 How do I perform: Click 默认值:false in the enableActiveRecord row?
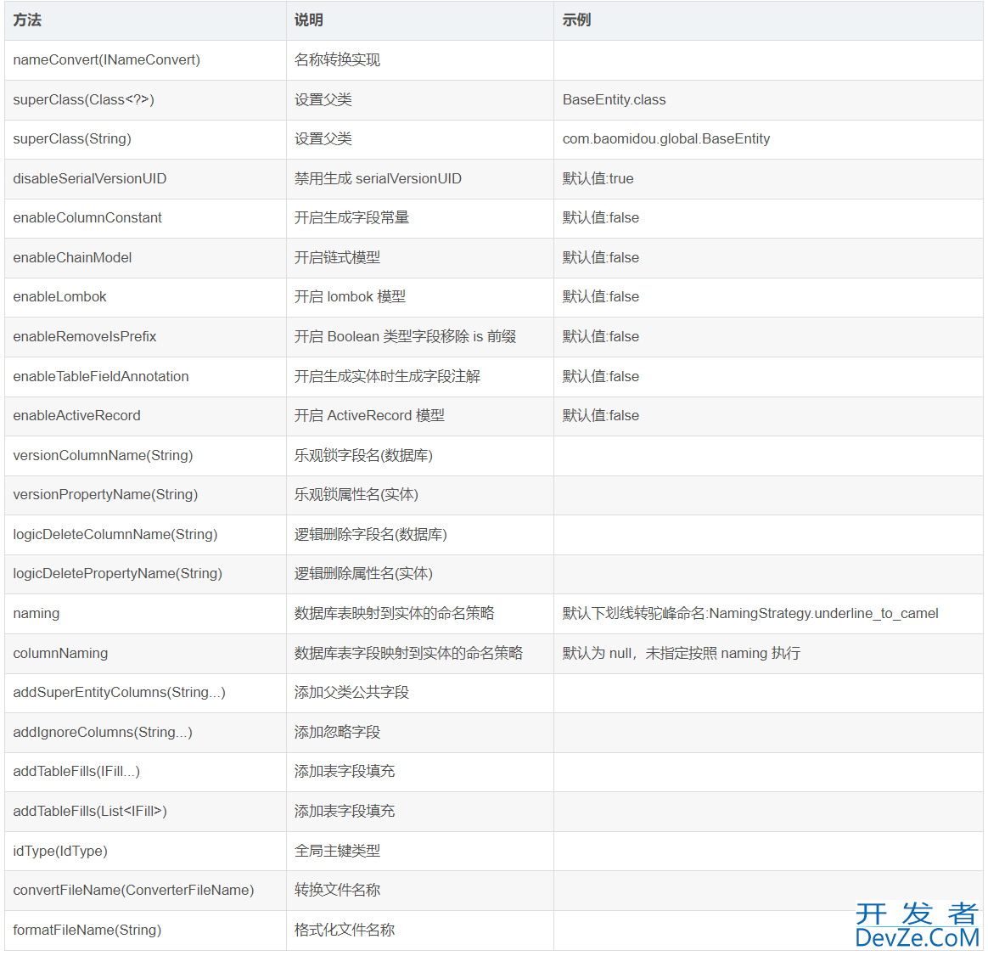pyautogui.click(x=600, y=415)
